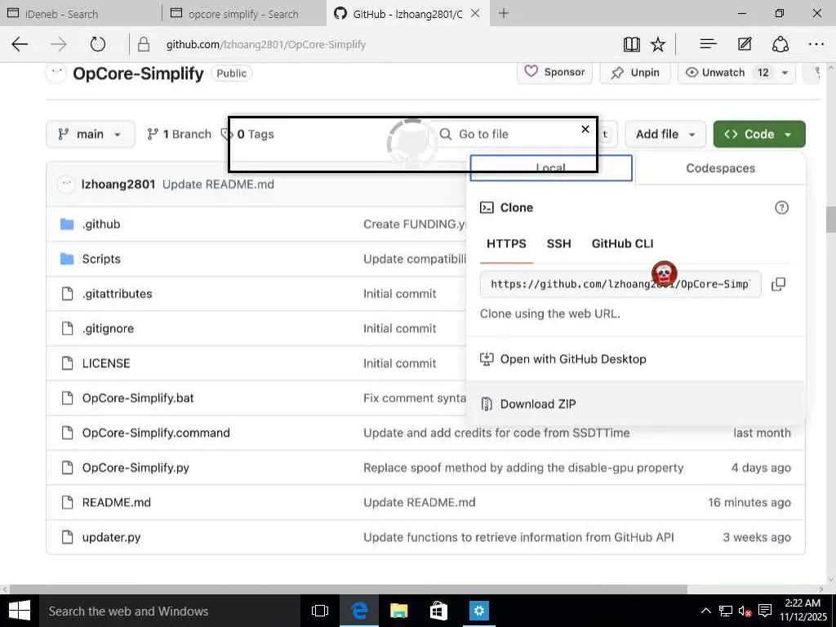Go back with the browser back arrow
Screen dimensions: 836x627
point(20,44)
